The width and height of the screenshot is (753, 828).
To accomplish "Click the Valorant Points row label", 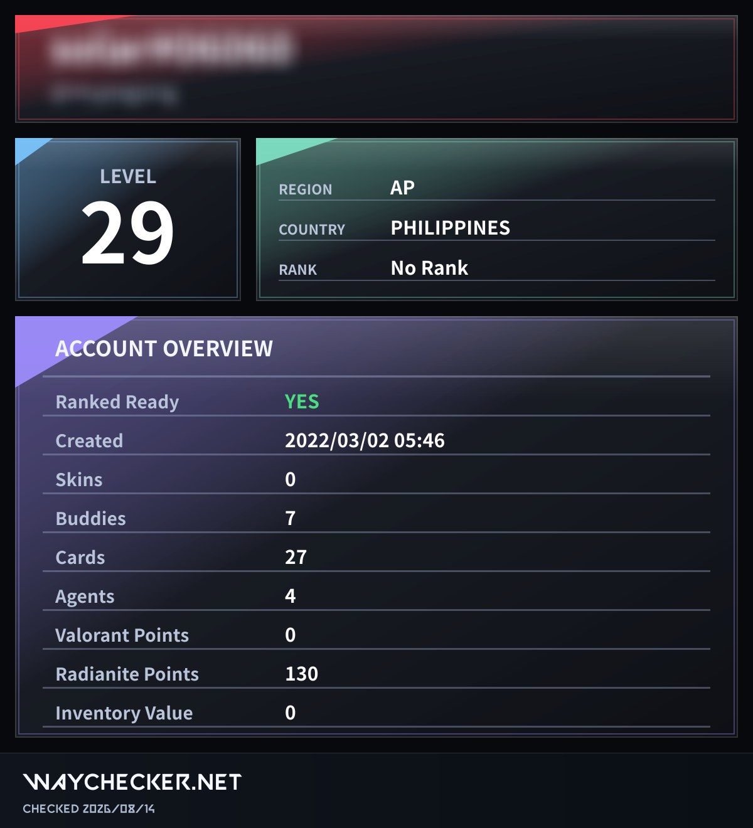I will 122,635.
